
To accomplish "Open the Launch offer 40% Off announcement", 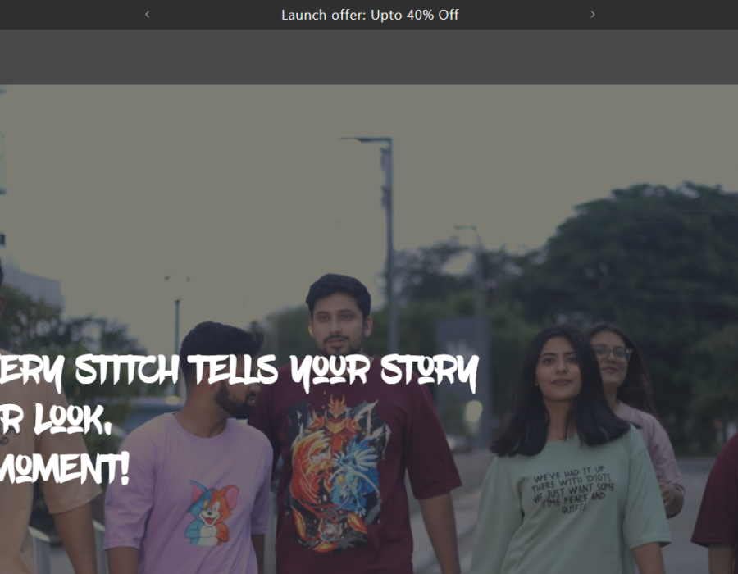I will [369, 15].
